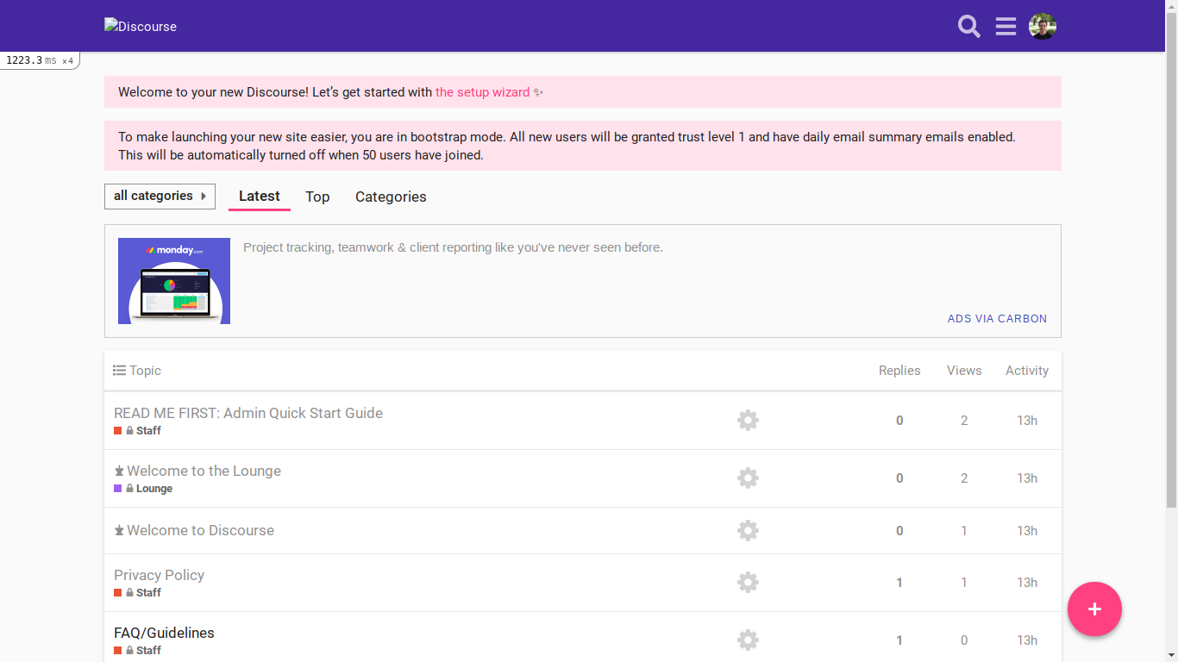Click gear avatar on Admin Quick Start Guide row
1178x662 pixels.
tap(748, 421)
